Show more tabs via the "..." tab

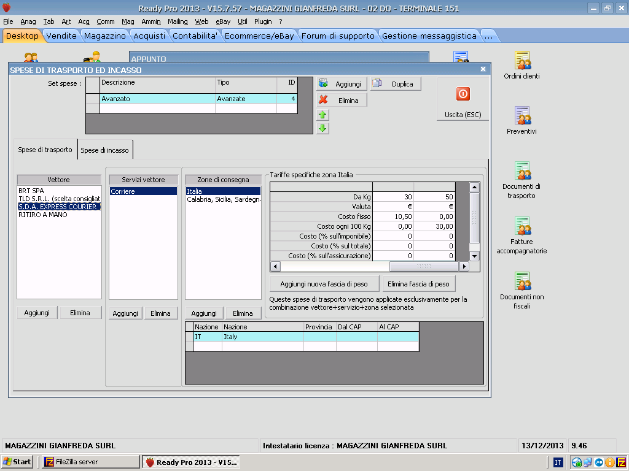pos(488,36)
